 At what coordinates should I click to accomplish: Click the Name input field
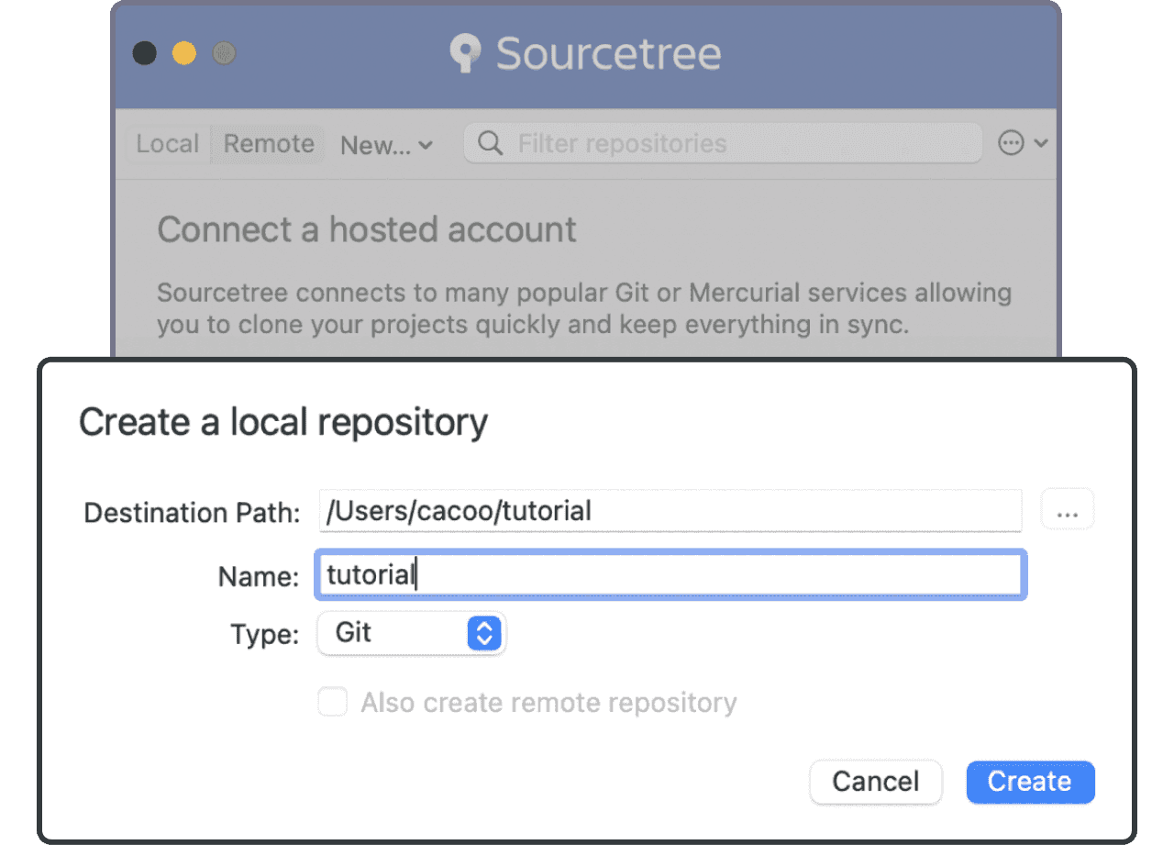point(670,575)
